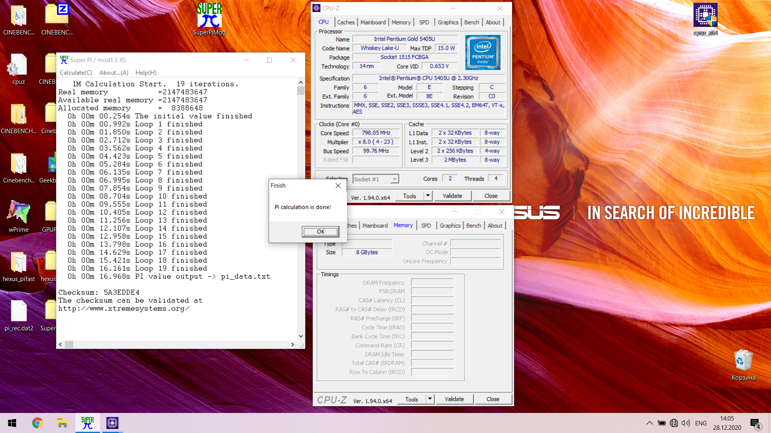Launch Chrome from the taskbar

[x=37, y=423]
